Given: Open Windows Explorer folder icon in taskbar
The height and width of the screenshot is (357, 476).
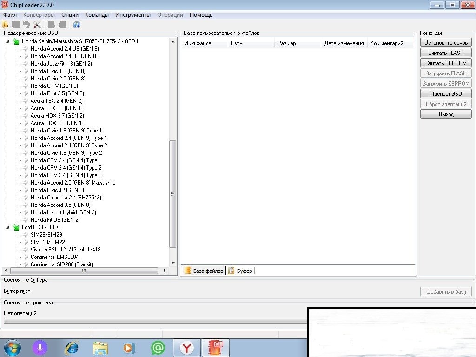Looking at the screenshot, I should [x=100, y=347].
